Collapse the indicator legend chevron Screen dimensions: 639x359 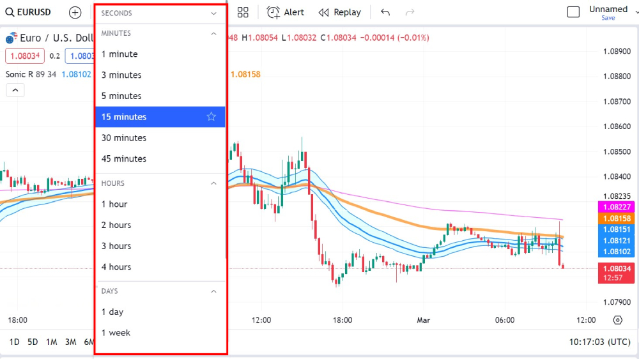15,90
